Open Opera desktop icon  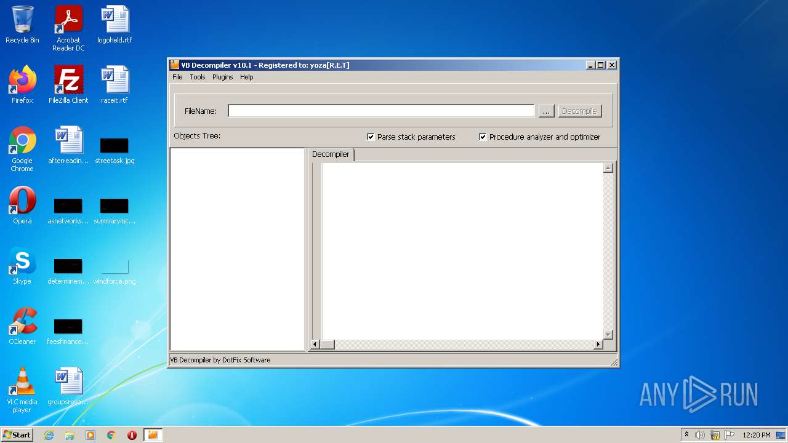22,206
